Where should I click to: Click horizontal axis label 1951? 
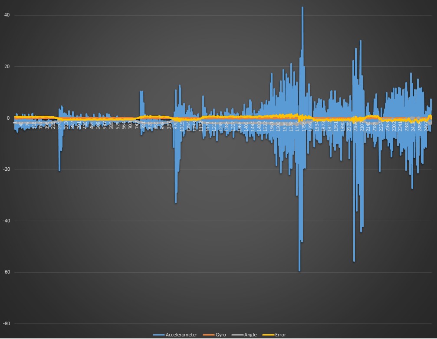(x=335, y=126)
